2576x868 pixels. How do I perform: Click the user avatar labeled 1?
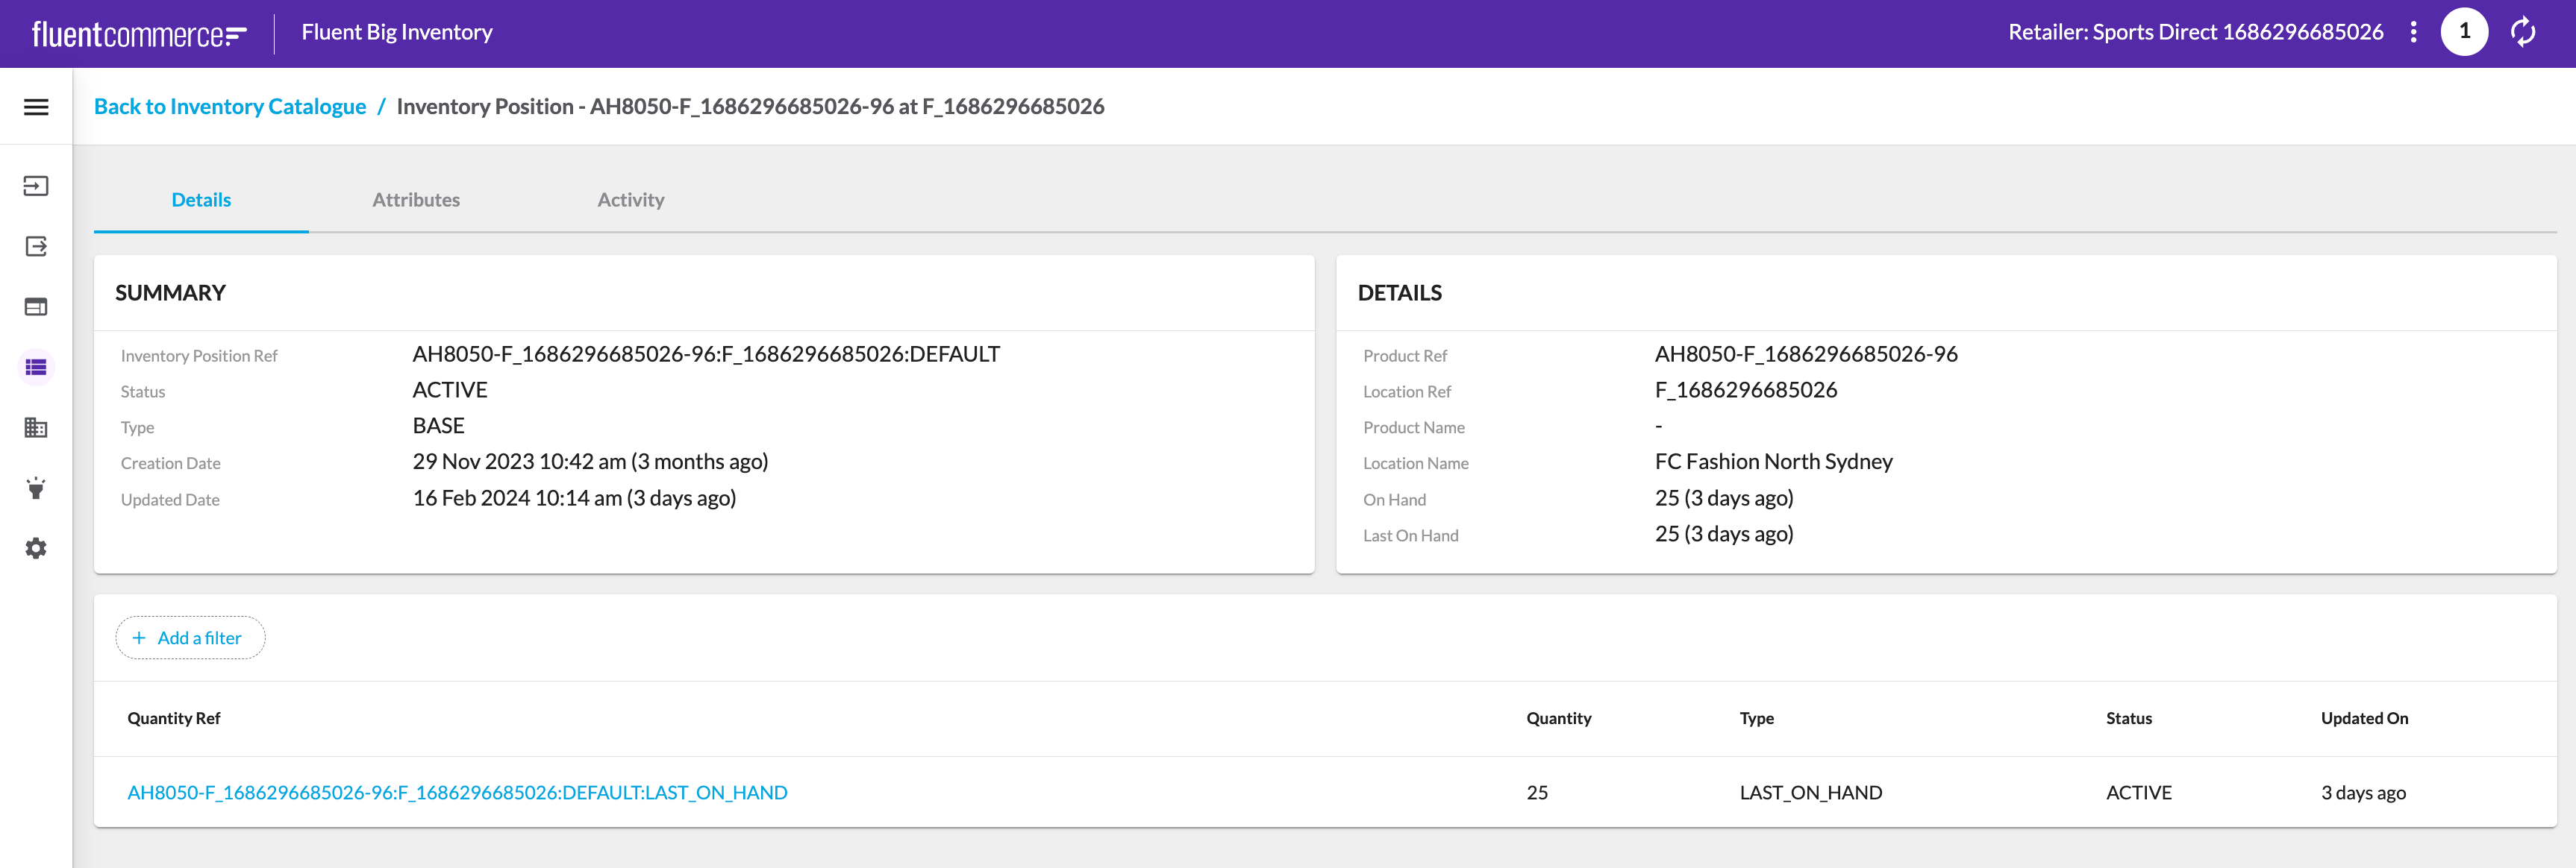click(x=2464, y=32)
